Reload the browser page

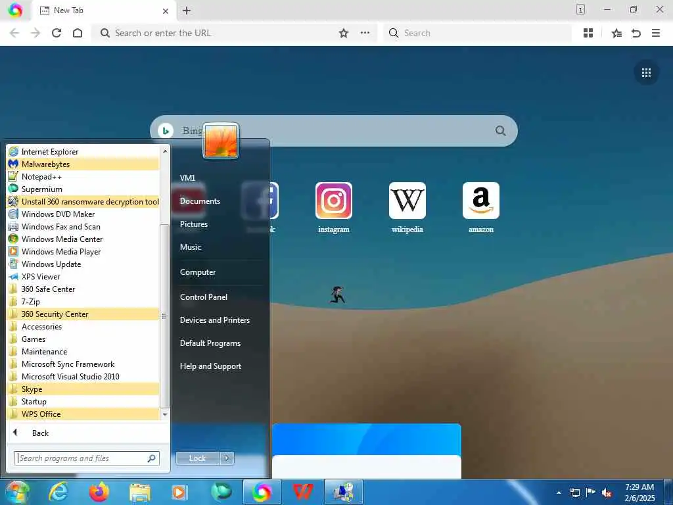[57, 33]
